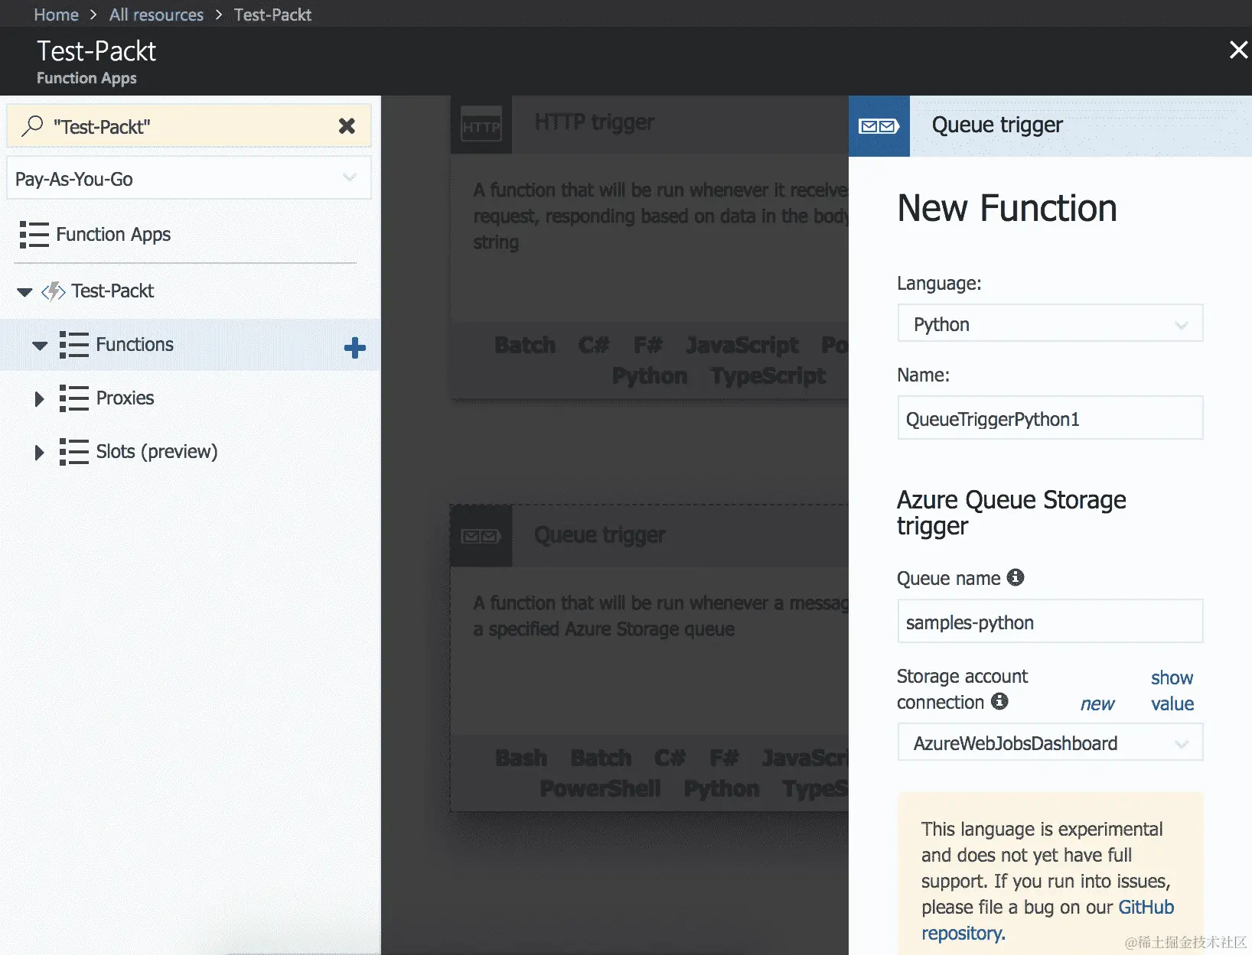Screen dimensions: 1252x955
Task: Click the Function Apps list icon
Action: coord(34,235)
